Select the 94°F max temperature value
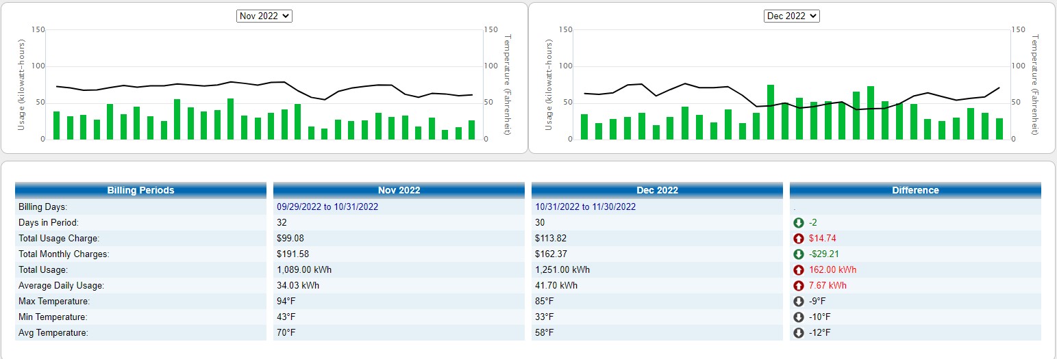The height and width of the screenshot is (359, 1057). pos(286,302)
